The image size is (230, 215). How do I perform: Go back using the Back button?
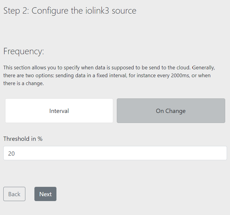point(14,194)
